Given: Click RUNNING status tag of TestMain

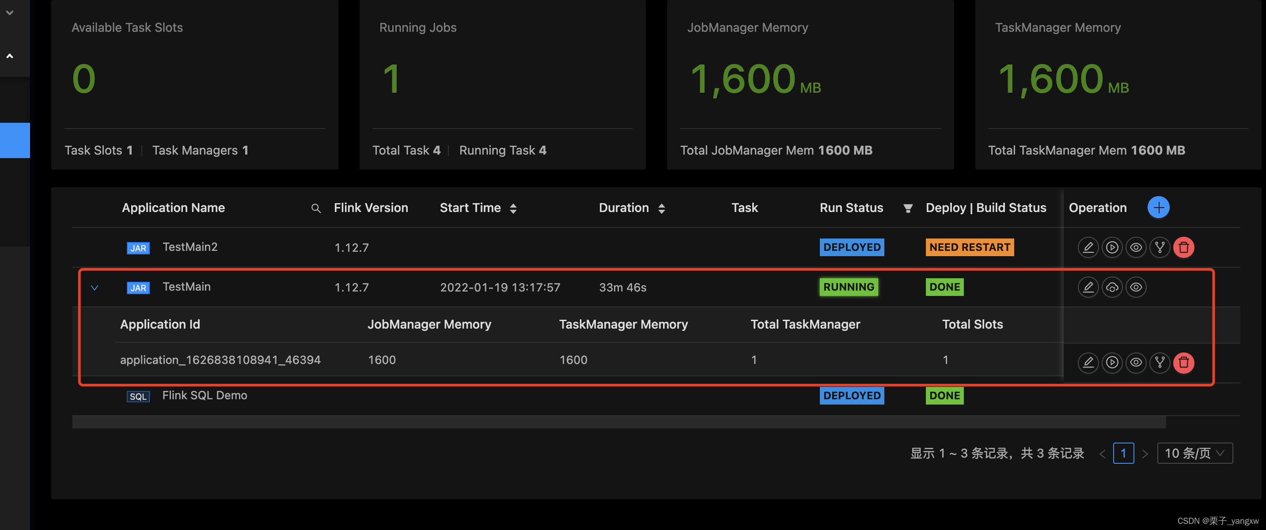Looking at the screenshot, I should click(848, 287).
